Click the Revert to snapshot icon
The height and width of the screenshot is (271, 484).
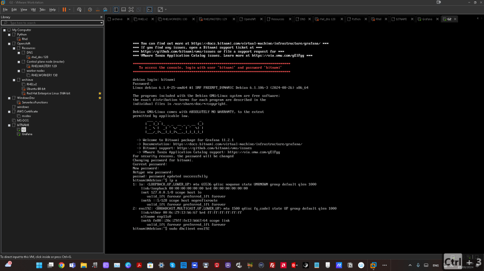[x=97, y=9]
